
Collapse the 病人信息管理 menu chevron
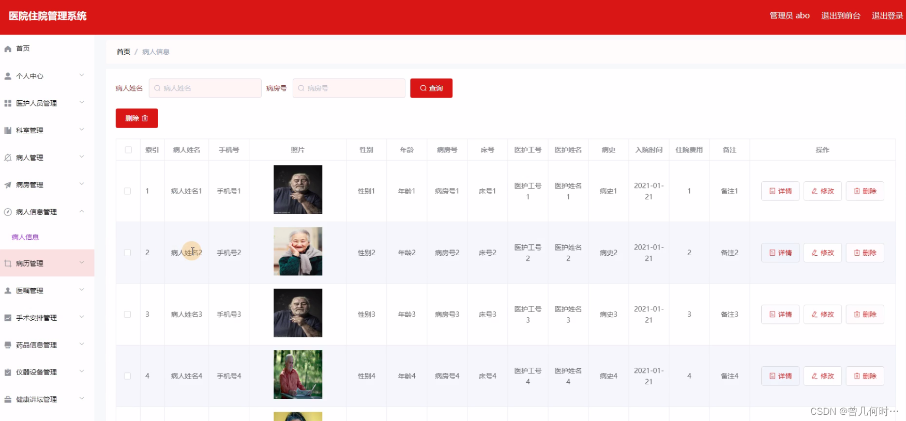click(82, 211)
